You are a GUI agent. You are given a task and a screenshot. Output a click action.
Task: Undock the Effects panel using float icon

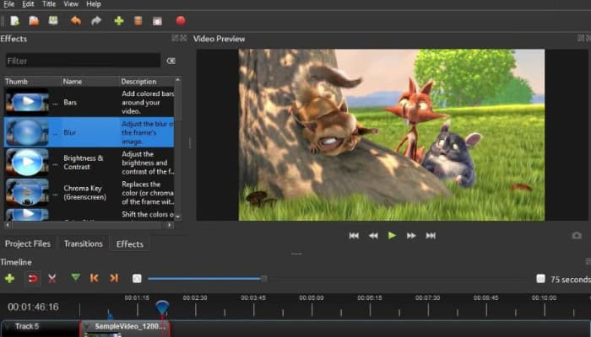(175, 38)
